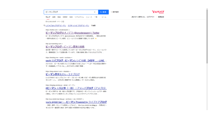Expand the dropdown arrow beside the pi-mannblog.com URL
This screenshot has height=117, width=208.
62,44
